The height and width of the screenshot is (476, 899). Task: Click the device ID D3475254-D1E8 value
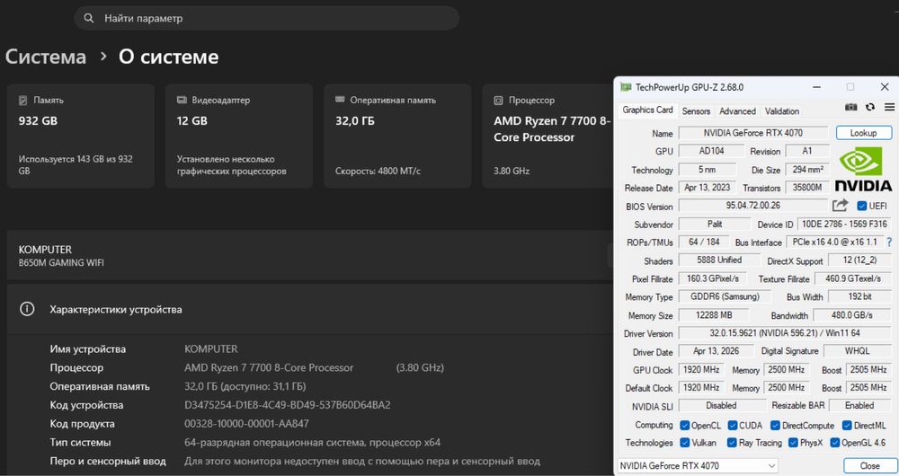click(288, 405)
